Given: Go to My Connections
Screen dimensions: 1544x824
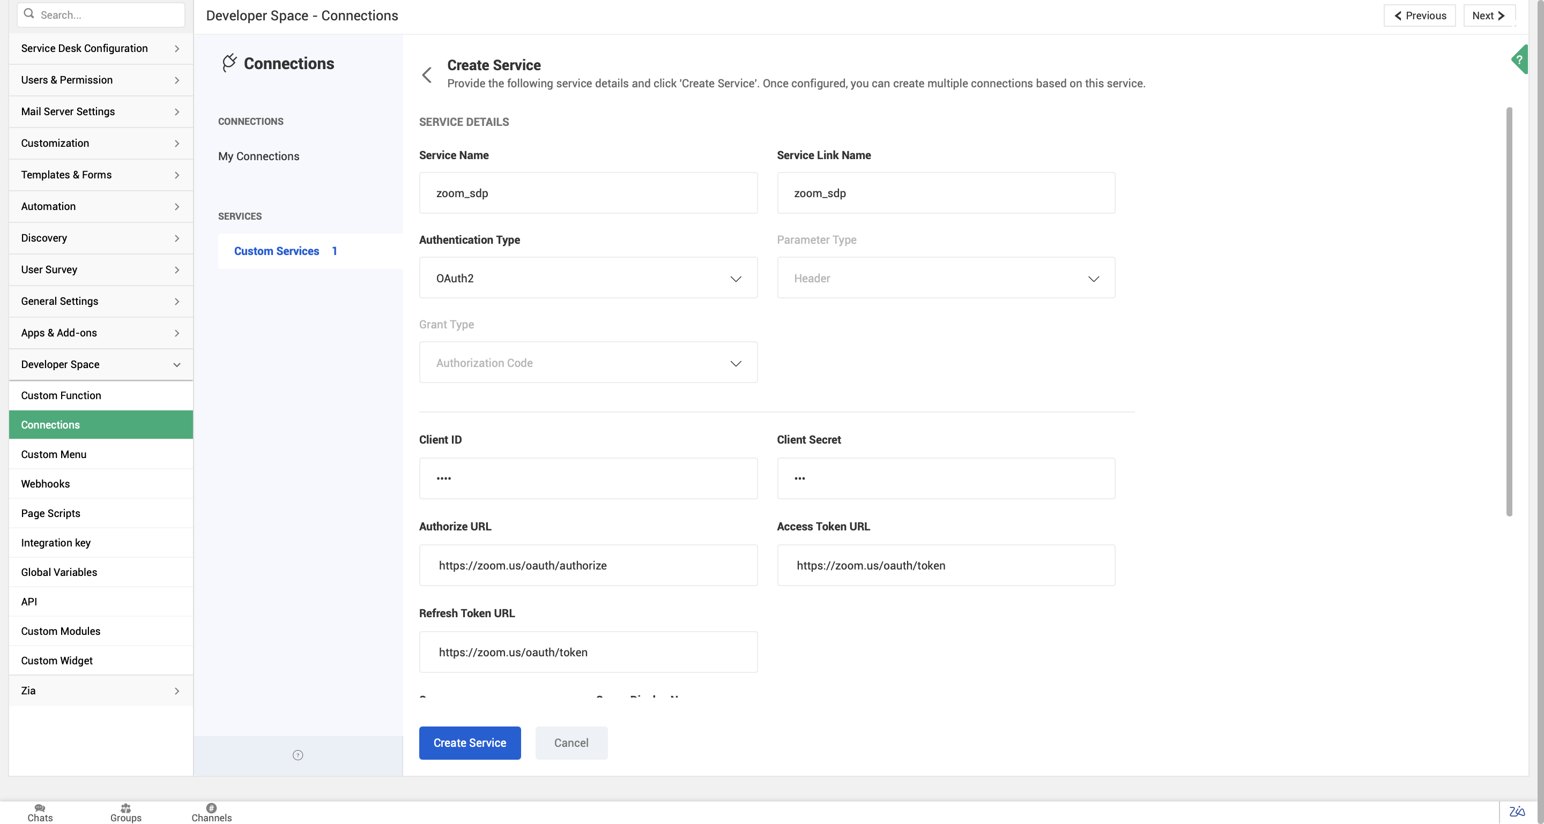Looking at the screenshot, I should point(258,156).
